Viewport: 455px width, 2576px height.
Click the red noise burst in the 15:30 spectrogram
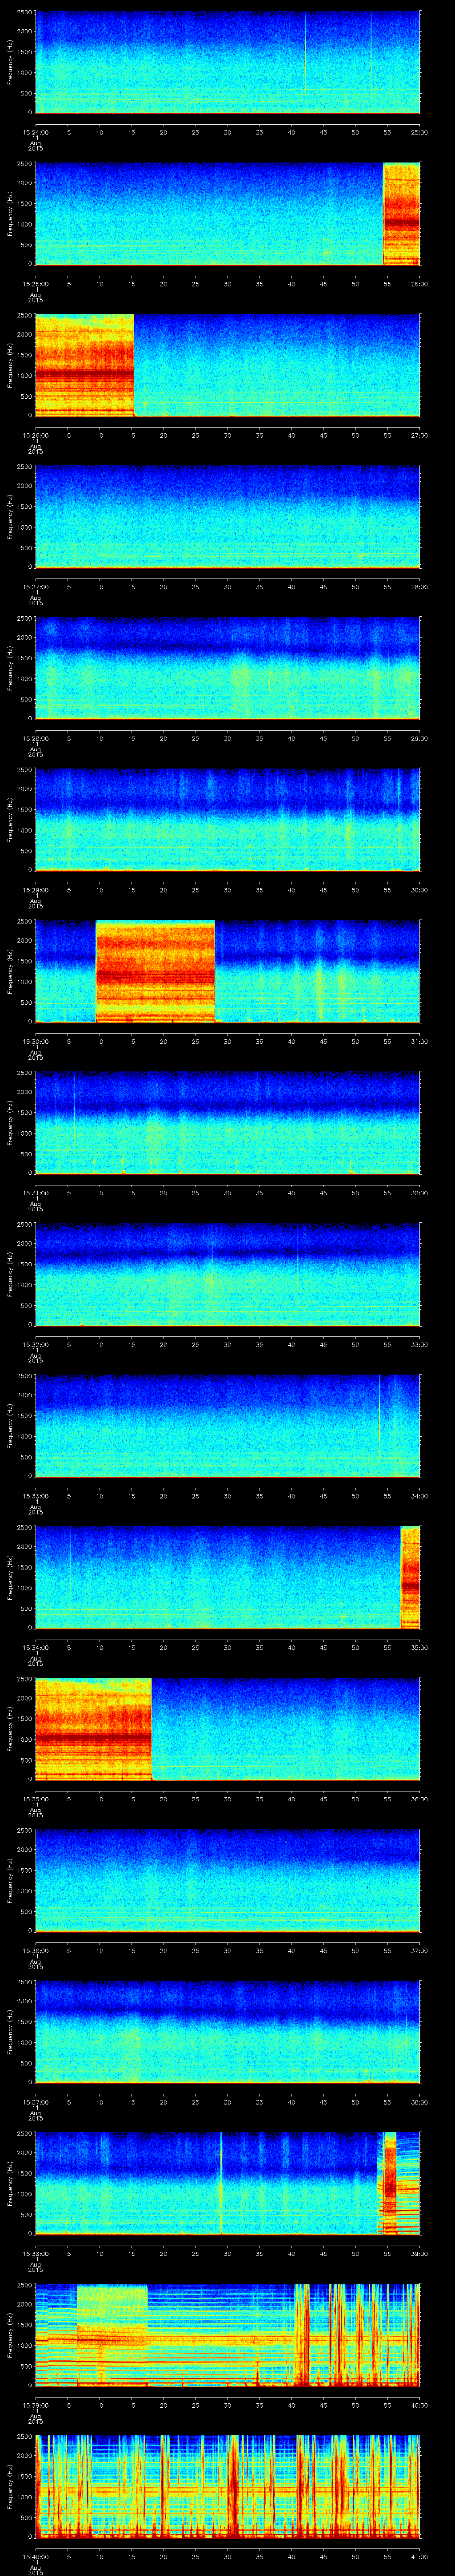tap(155, 970)
